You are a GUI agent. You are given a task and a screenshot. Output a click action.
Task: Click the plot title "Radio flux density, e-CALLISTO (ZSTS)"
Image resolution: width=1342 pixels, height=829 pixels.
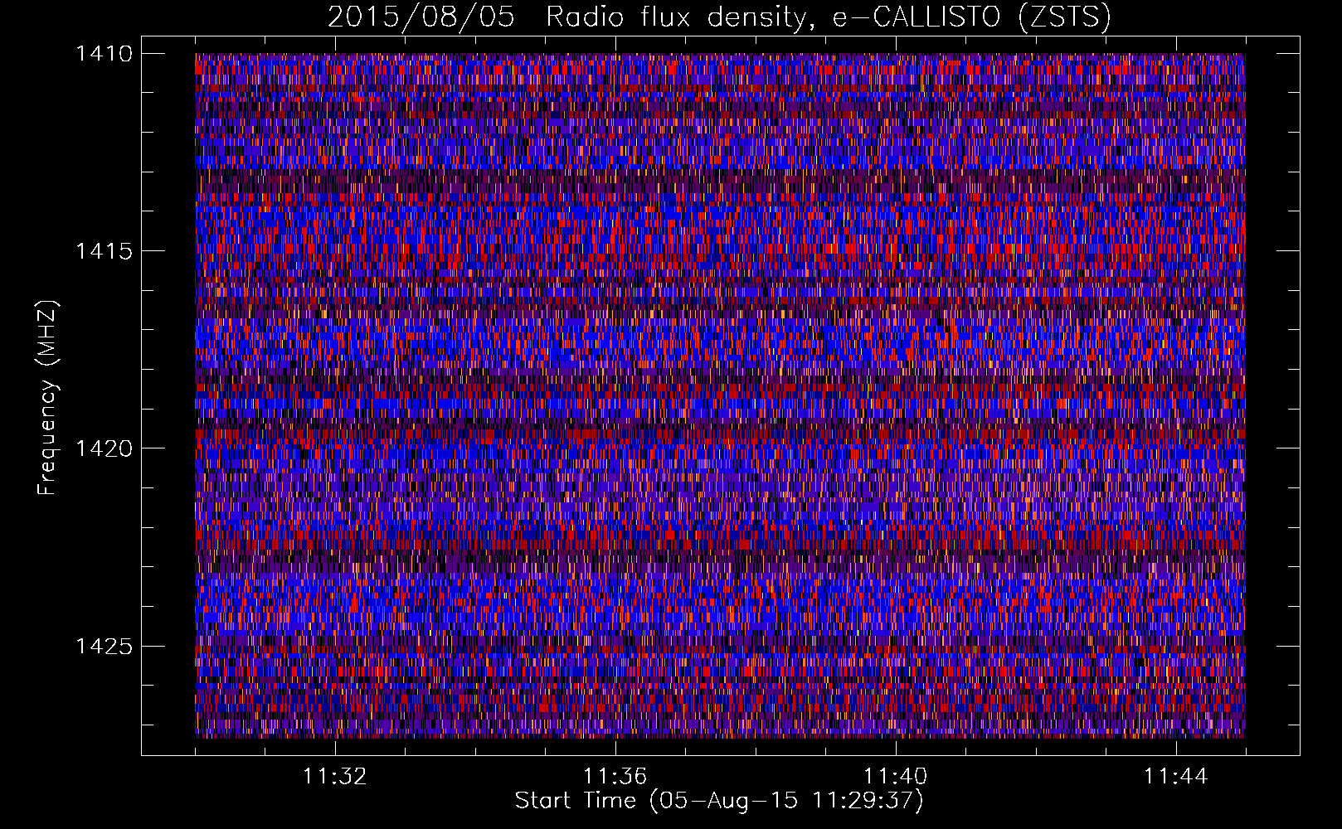828,17
